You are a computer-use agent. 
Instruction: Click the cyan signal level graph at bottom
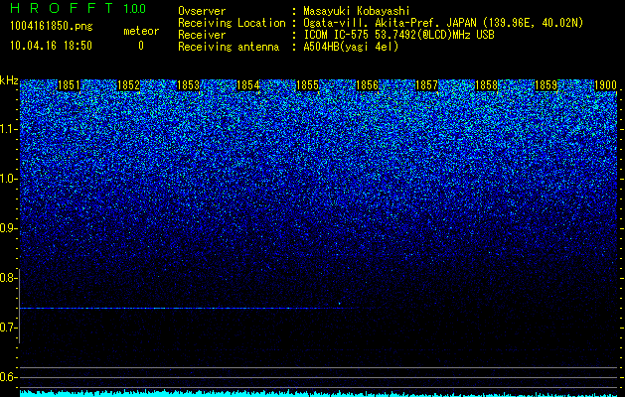[319, 393]
